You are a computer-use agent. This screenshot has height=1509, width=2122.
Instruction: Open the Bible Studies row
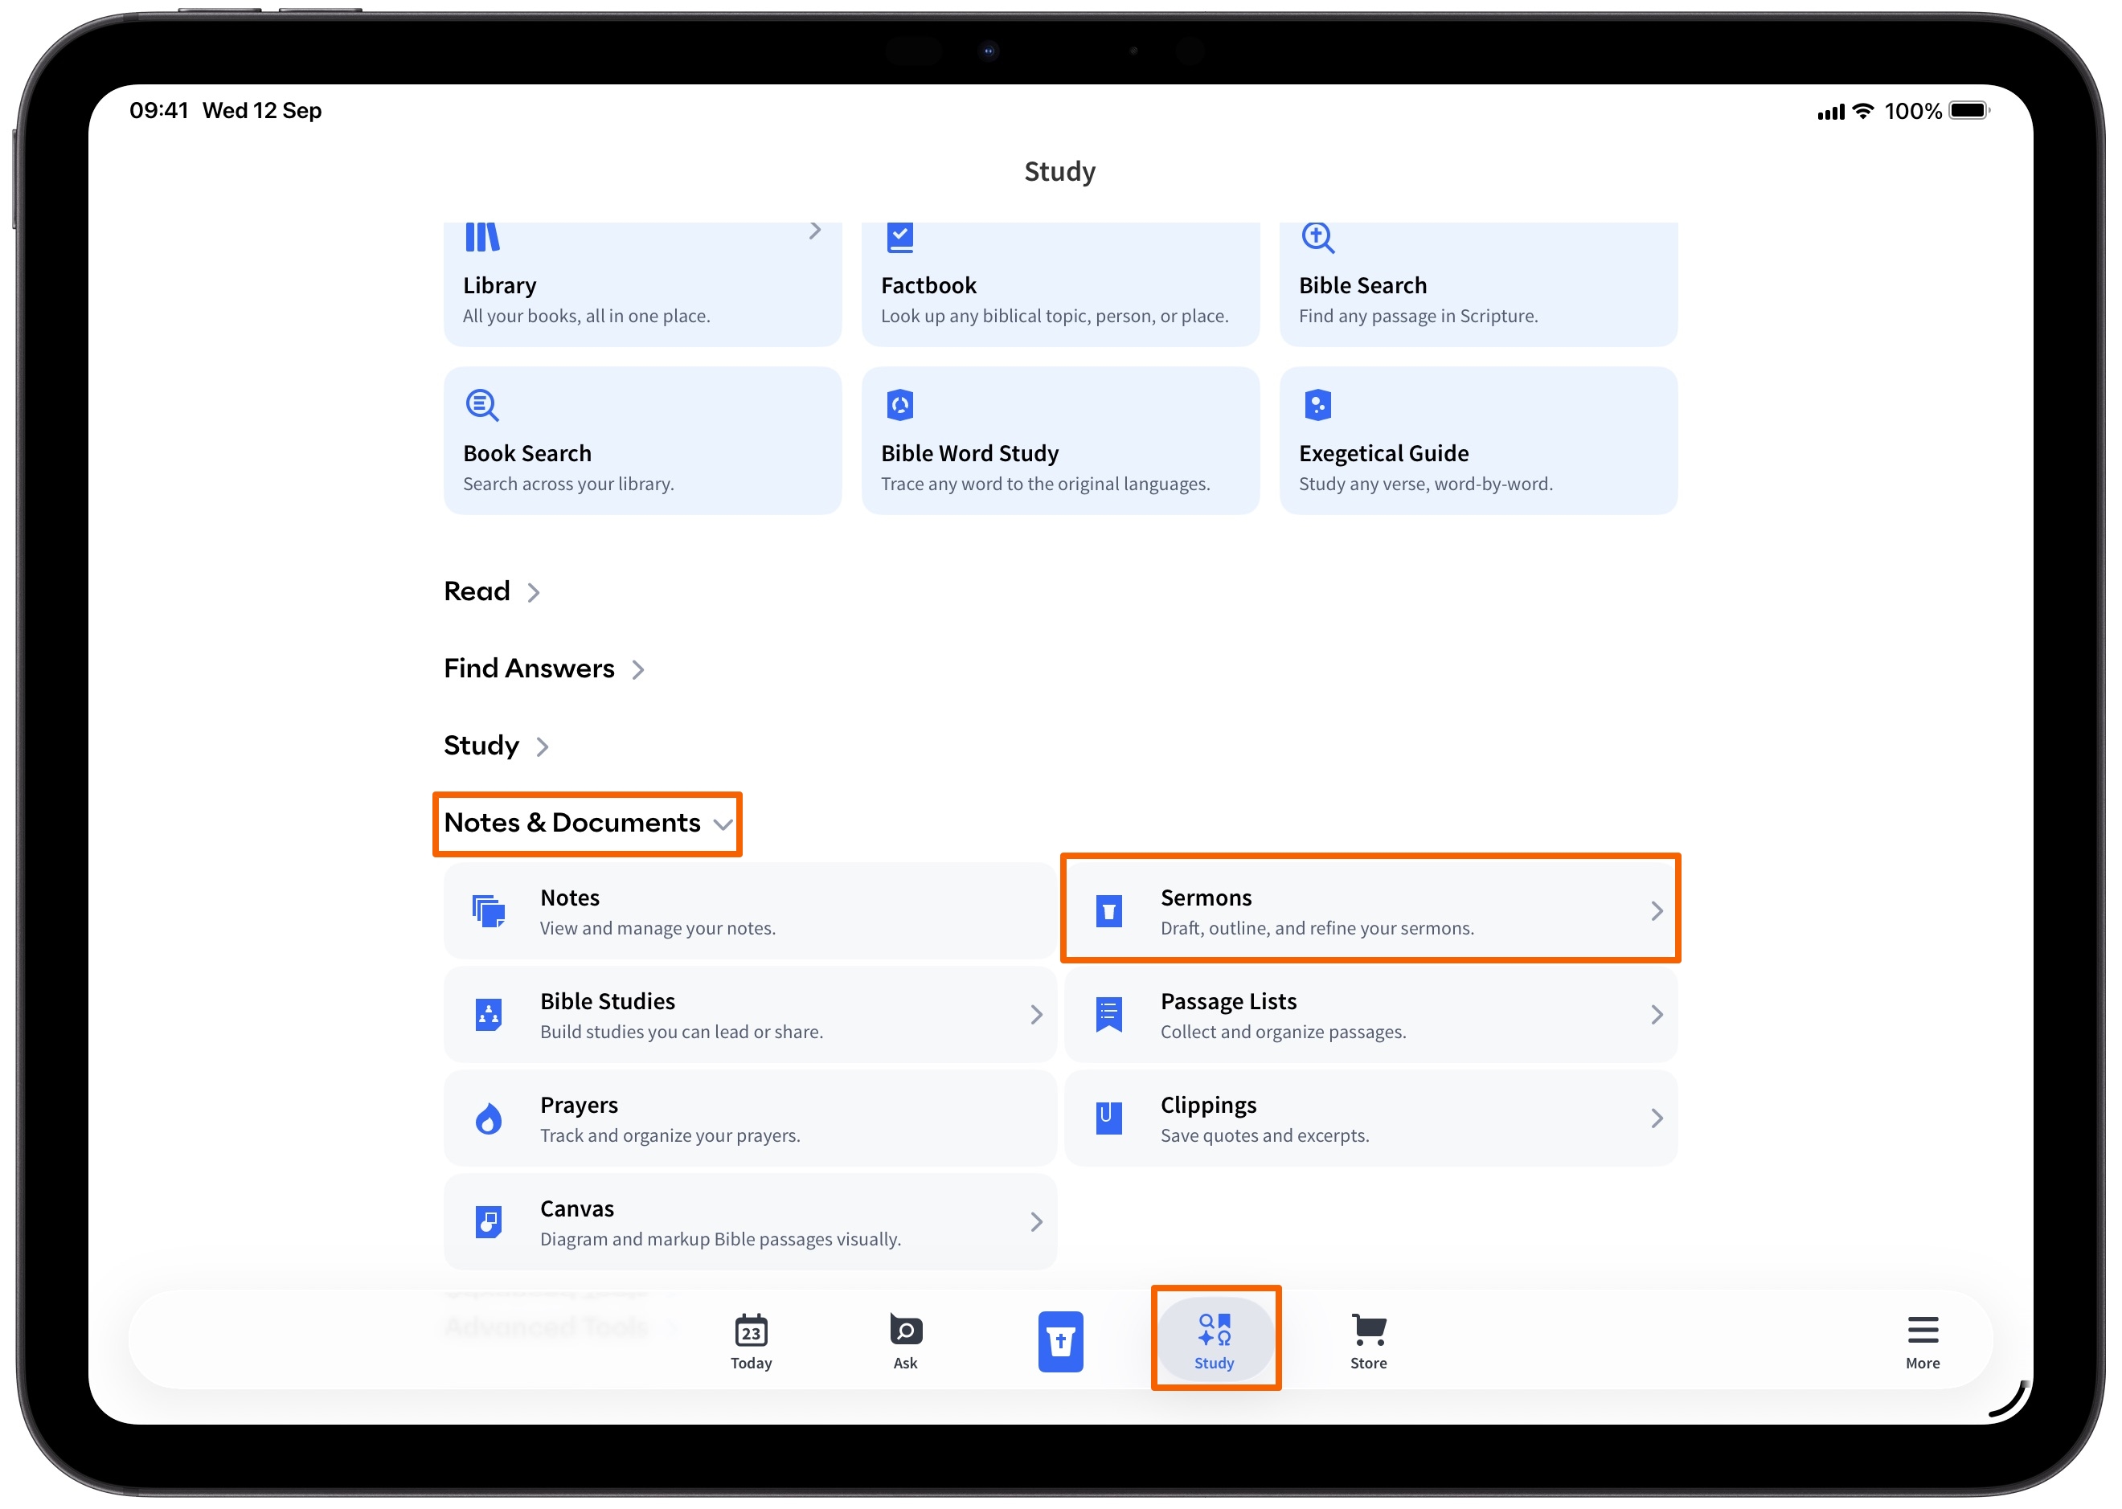coord(750,1015)
